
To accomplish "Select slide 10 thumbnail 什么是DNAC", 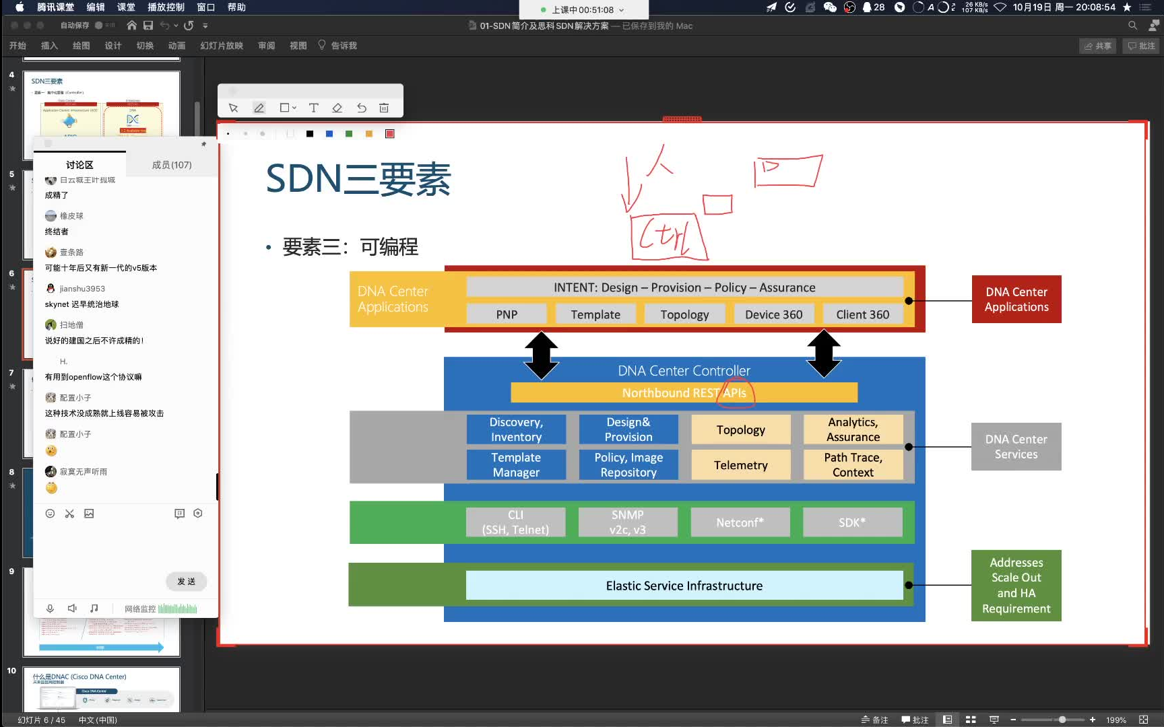I will tap(102, 690).
